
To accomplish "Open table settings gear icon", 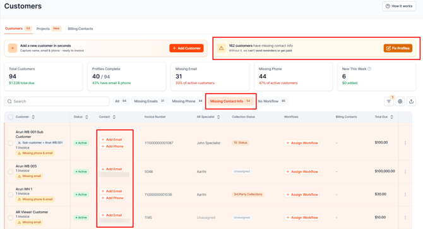I will (x=400, y=101).
